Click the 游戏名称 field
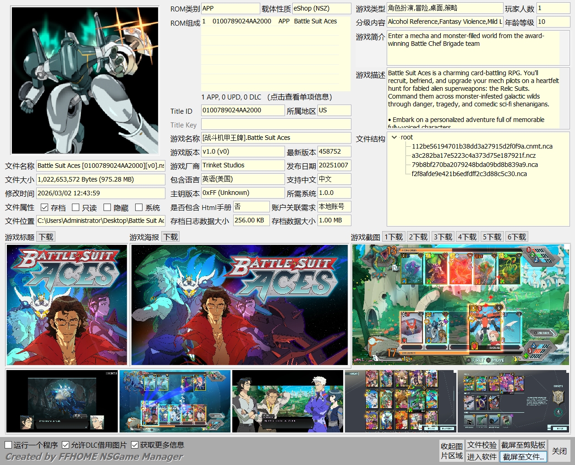Image resolution: width=575 pixels, height=465 pixels. [276, 138]
